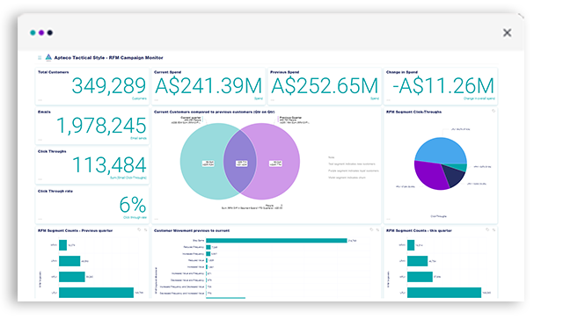Image resolution: width=563 pixels, height=334 pixels.
Task: Open the ellipsis on the Current Spend tile
Action: tap(157, 100)
